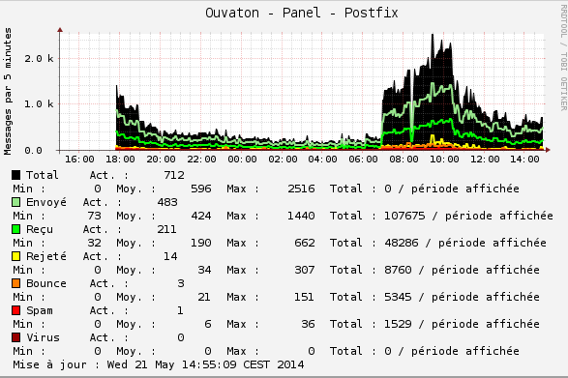568x378 pixels.
Task: Click the Rejeté current value '14'
Action: (170, 256)
